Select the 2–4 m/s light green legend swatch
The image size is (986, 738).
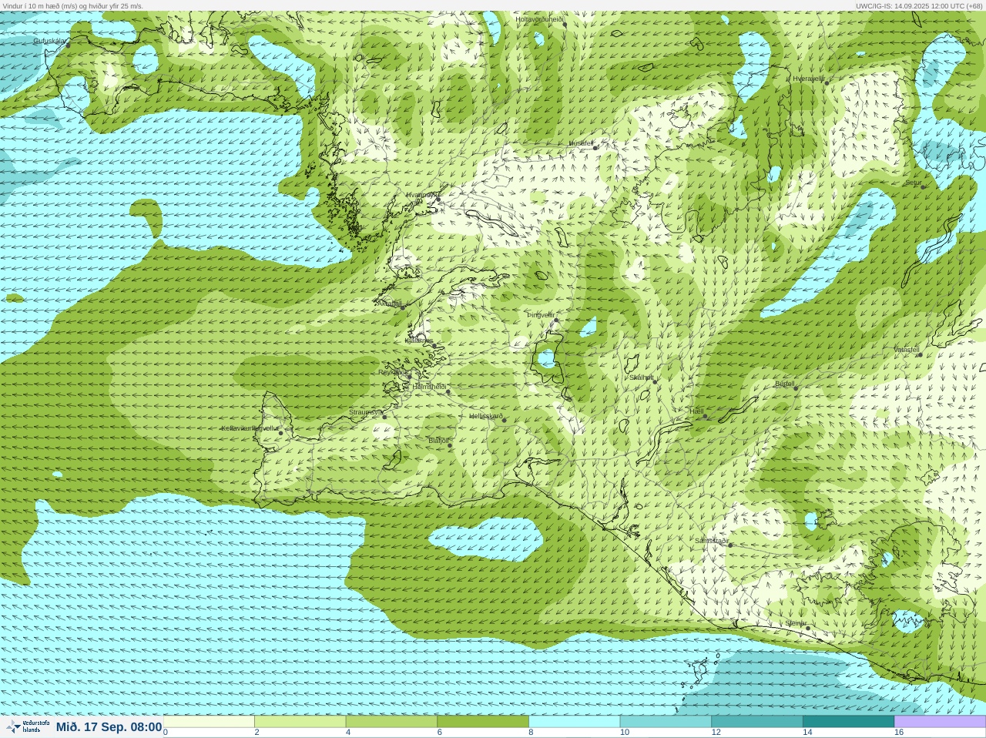(300, 722)
